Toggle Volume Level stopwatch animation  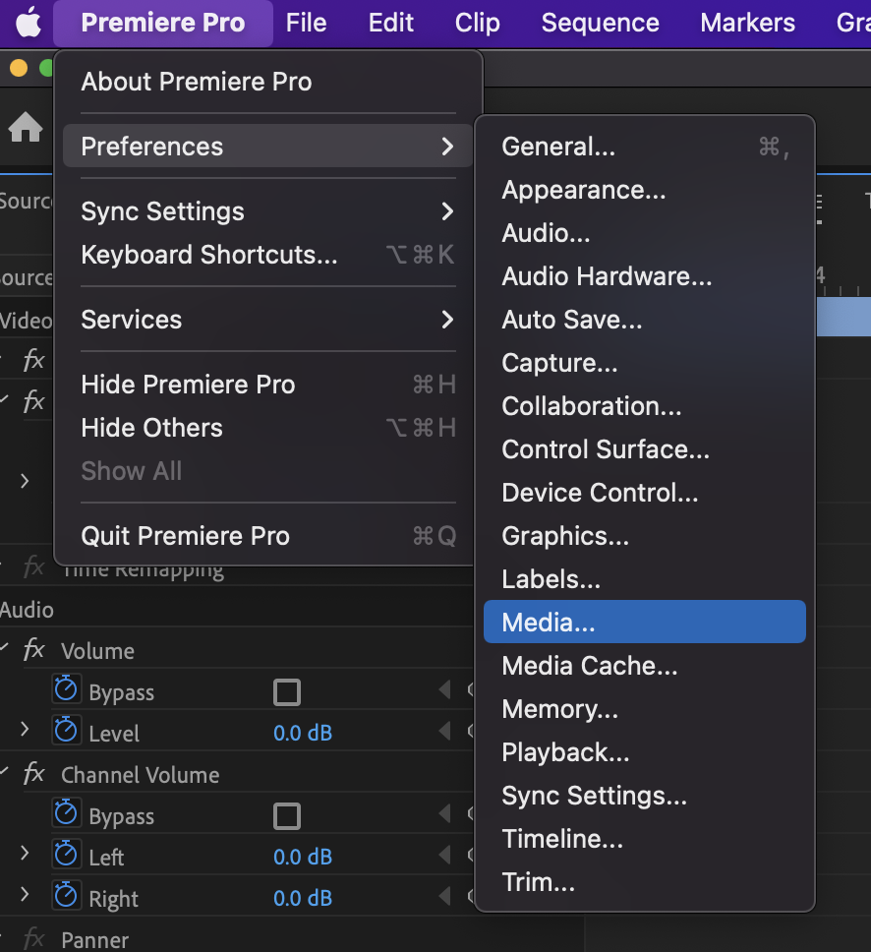[x=66, y=731]
